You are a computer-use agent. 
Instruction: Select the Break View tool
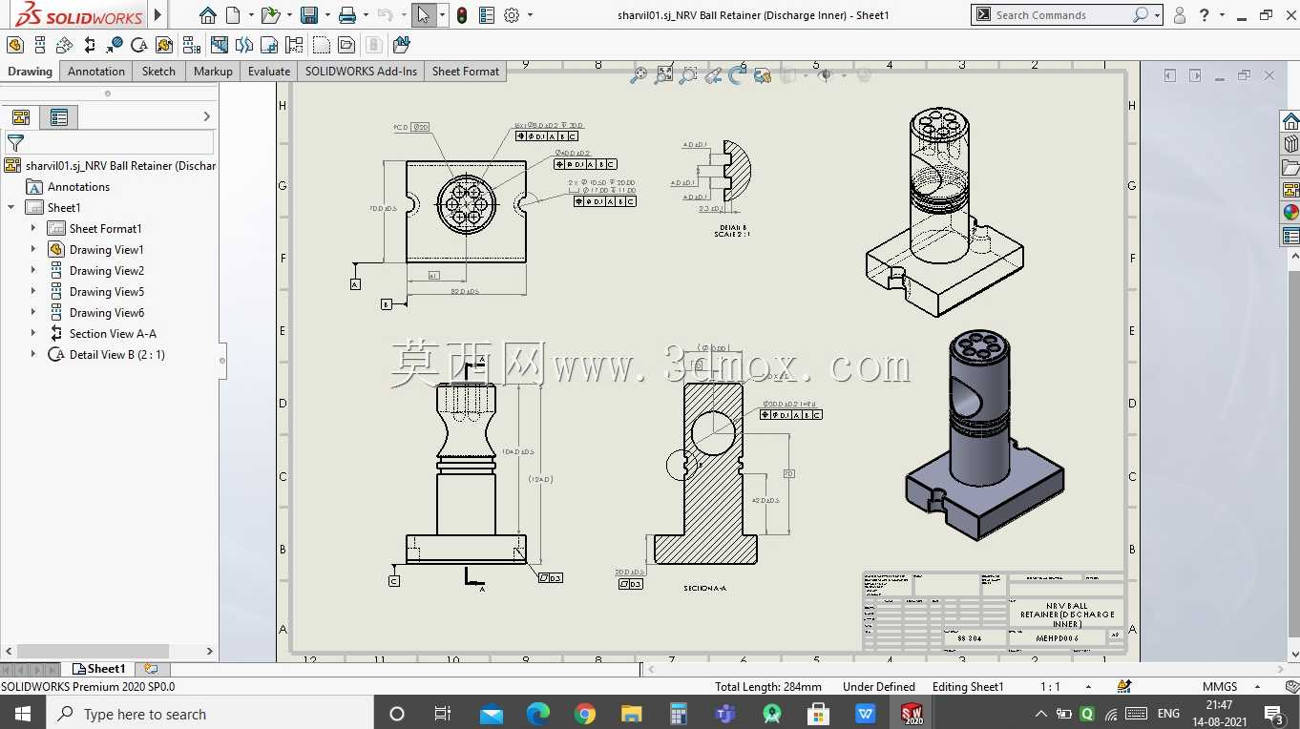coord(244,45)
